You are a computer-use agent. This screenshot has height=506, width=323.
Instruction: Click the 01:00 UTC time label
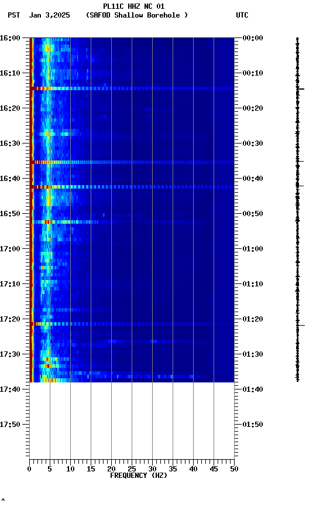click(253, 249)
